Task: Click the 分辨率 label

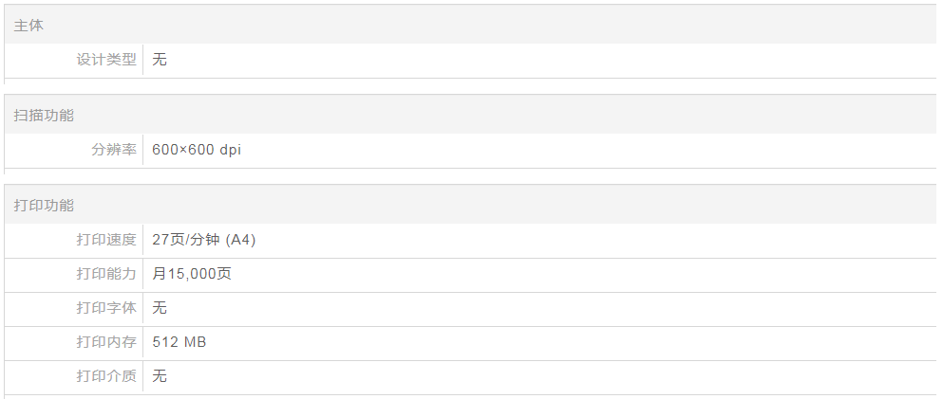Action: [x=114, y=150]
